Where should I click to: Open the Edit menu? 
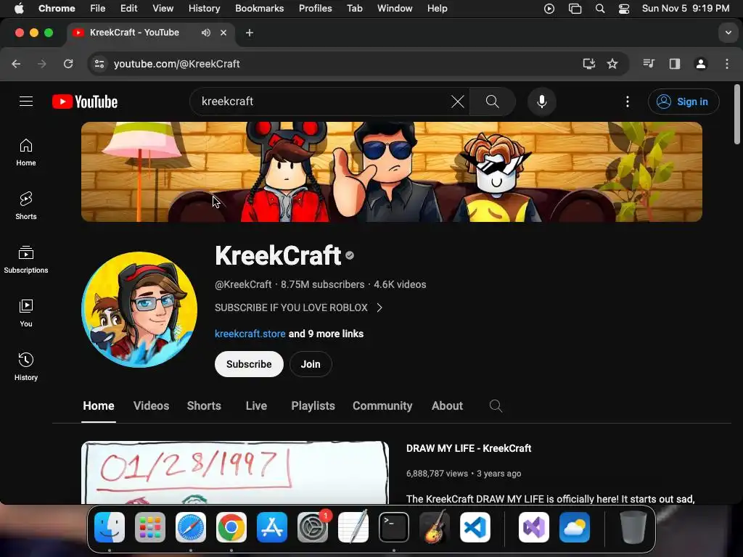tap(129, 9)
